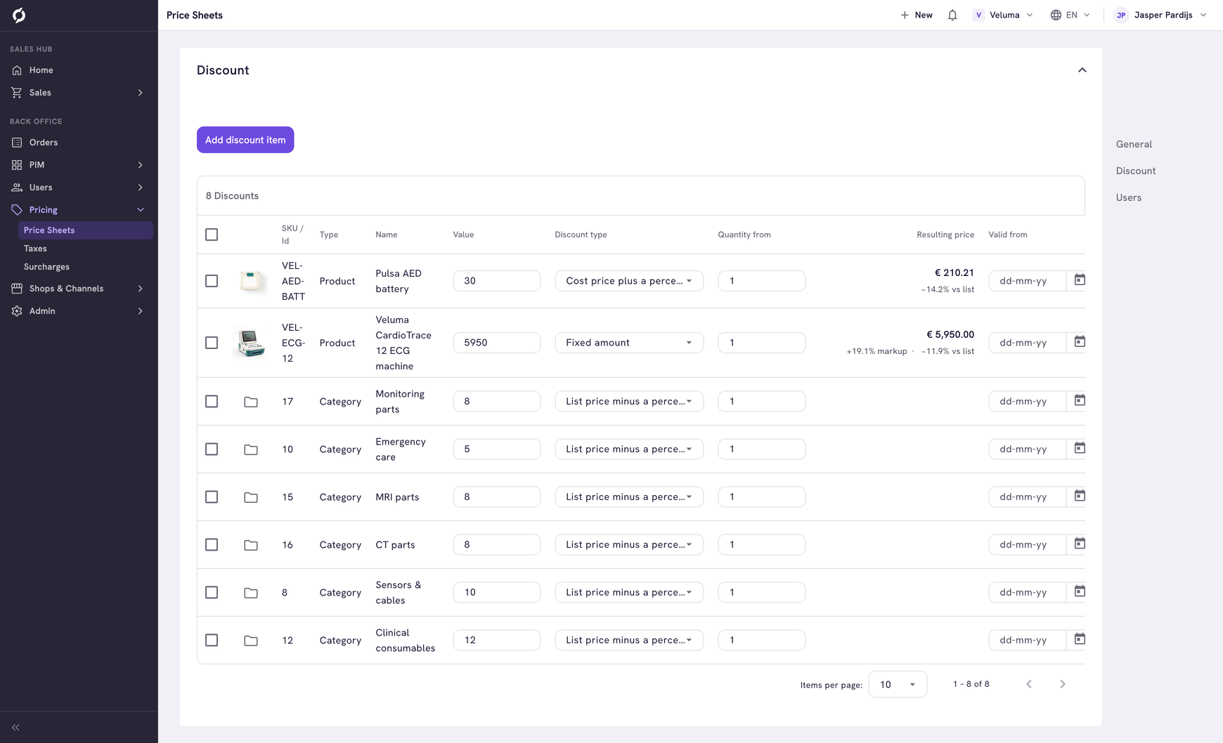Open Home in the sidebar

[79, 70]
